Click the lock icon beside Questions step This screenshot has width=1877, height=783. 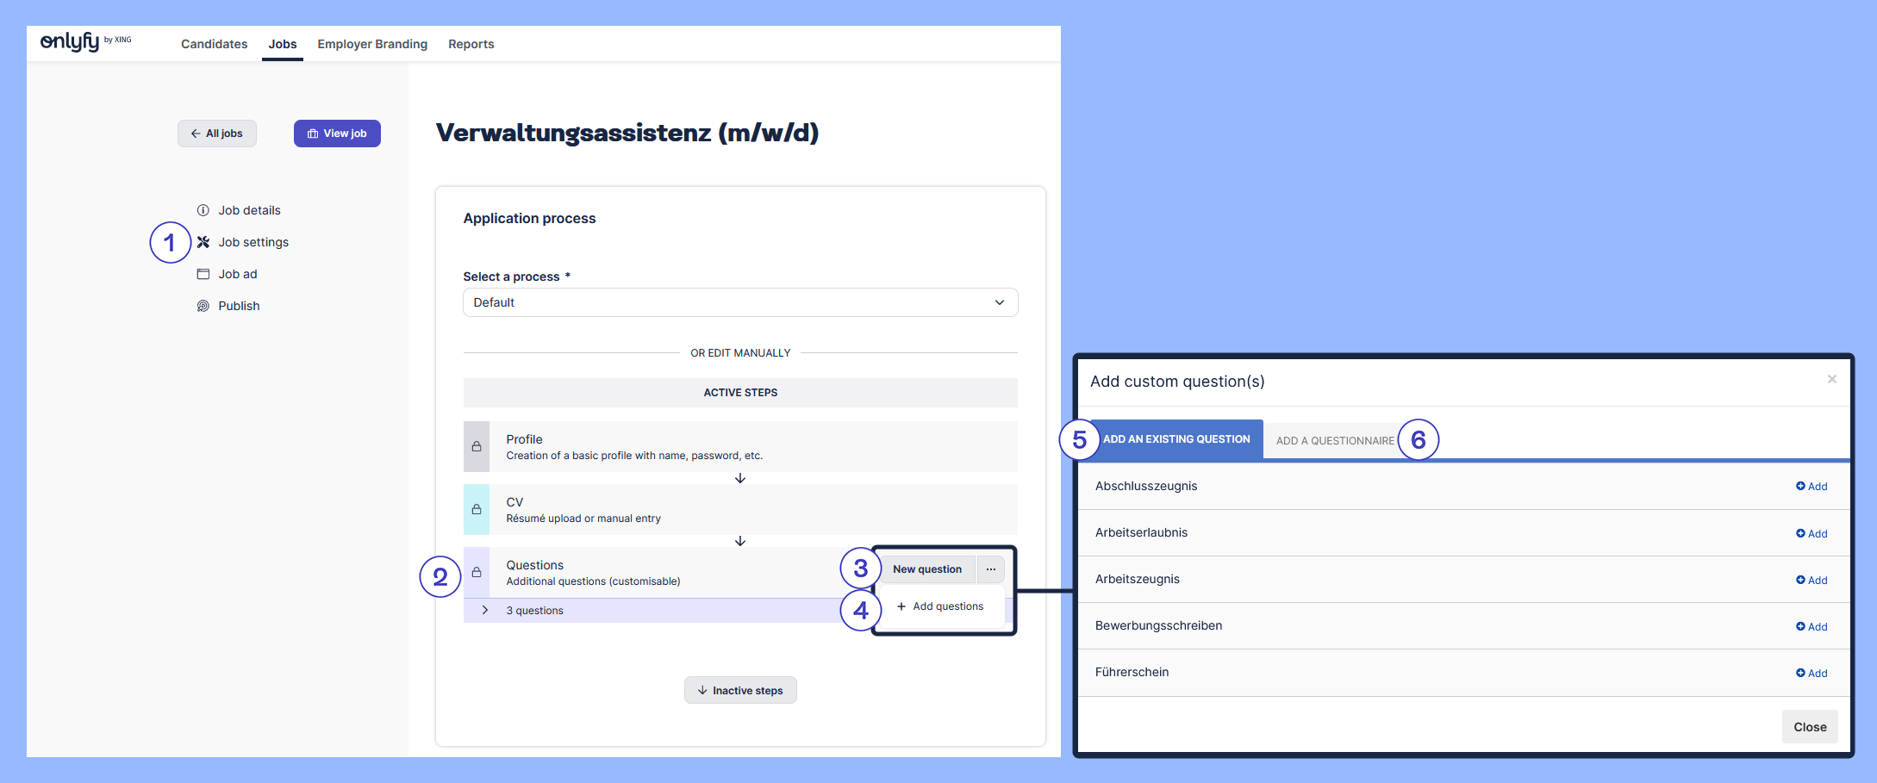477,572
